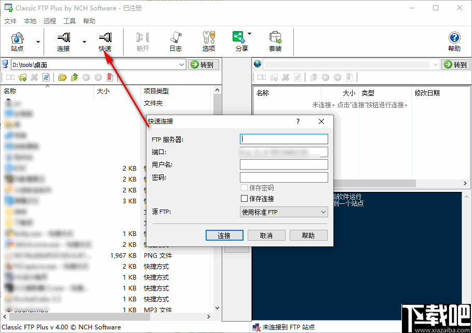Enable the 保存连接 checkbox
Viewport: 472px width, 333px height.
[244, 198]
